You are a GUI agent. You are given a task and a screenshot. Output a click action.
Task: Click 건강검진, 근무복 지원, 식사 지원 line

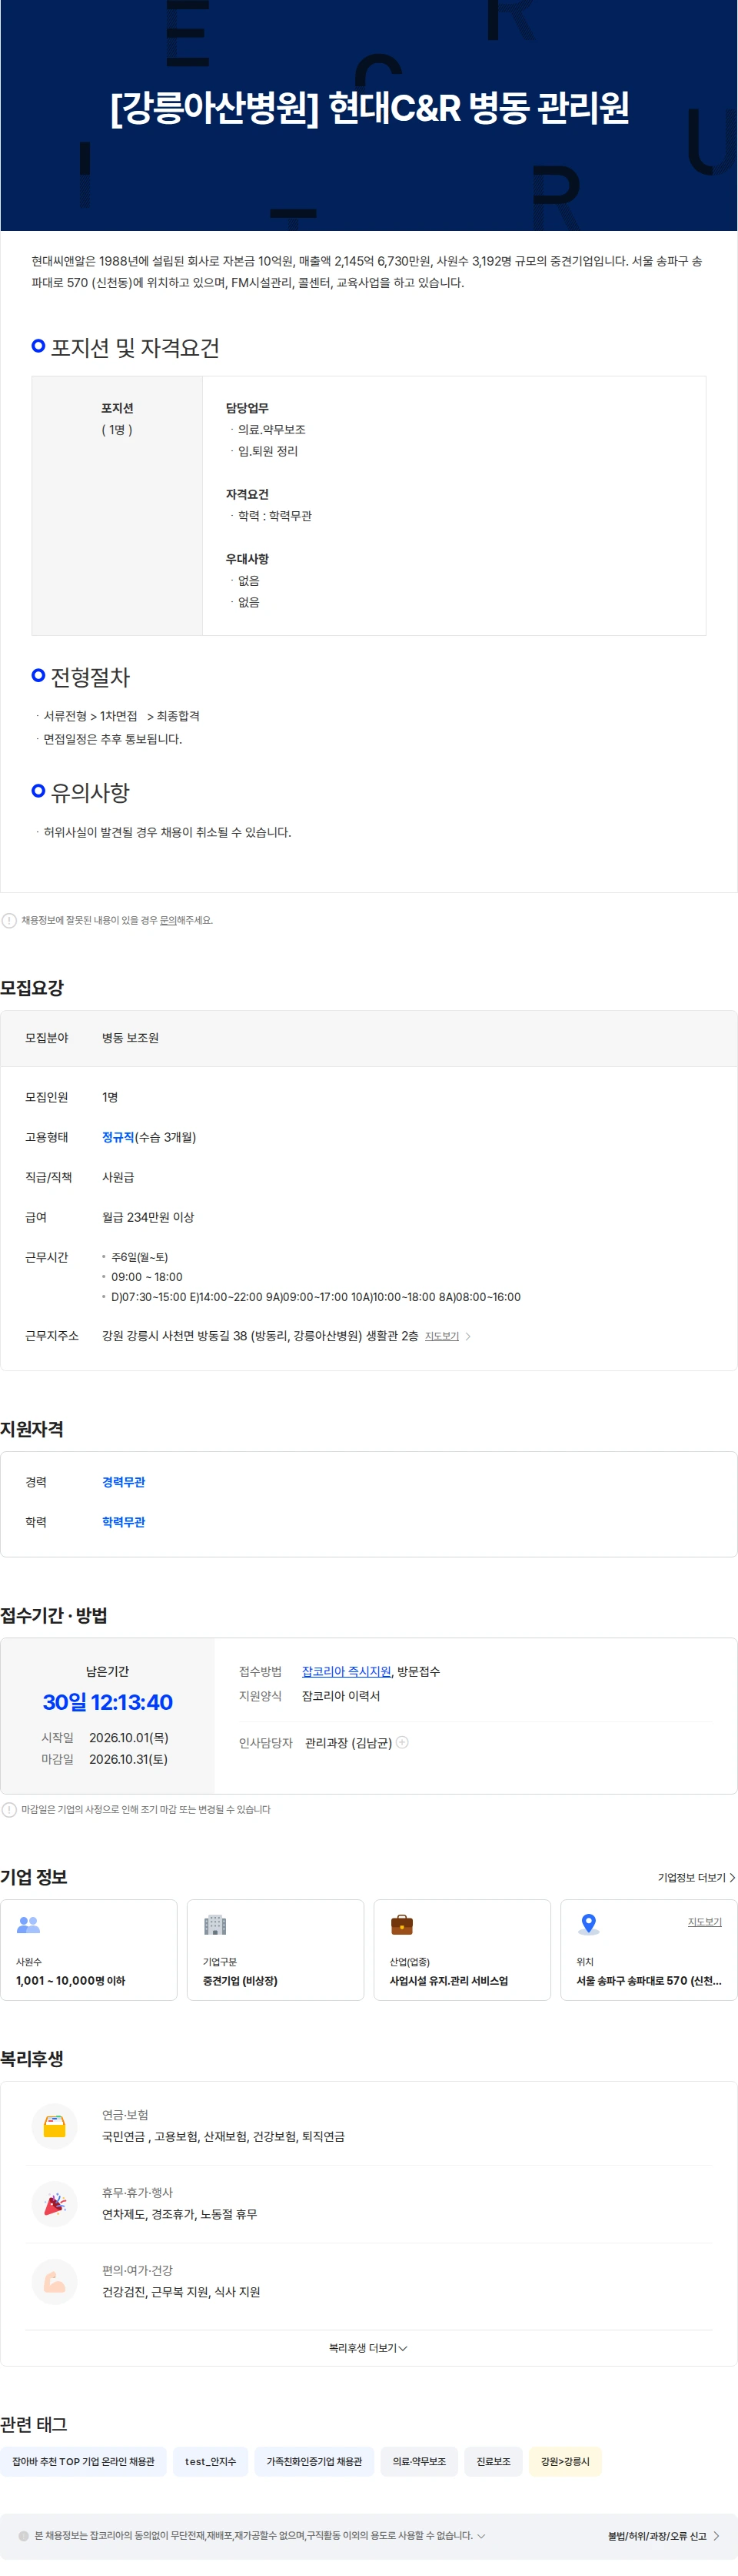click(x=181, y=2292)
